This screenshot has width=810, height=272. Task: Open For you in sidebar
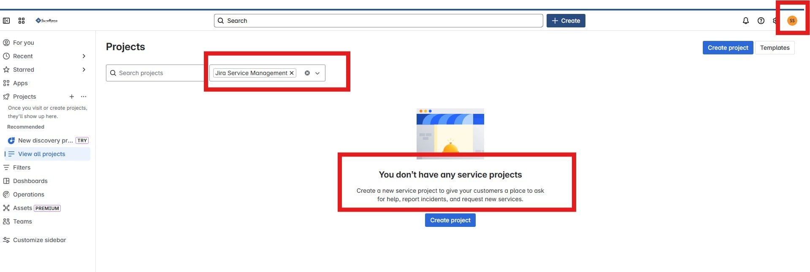[24, 43]
